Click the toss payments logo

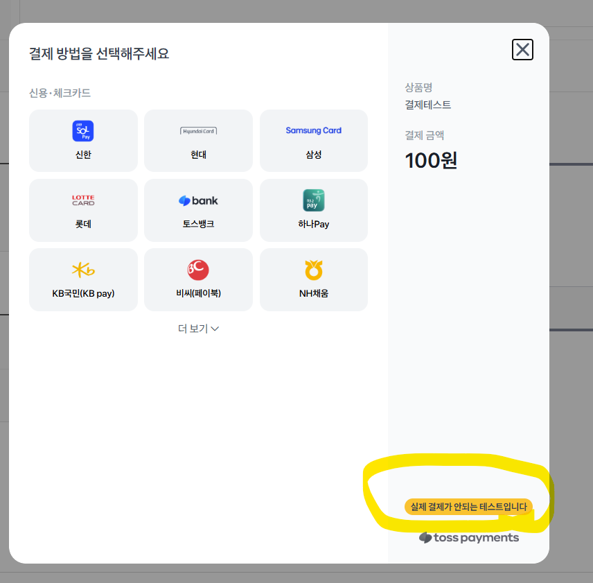coord(469,538)
